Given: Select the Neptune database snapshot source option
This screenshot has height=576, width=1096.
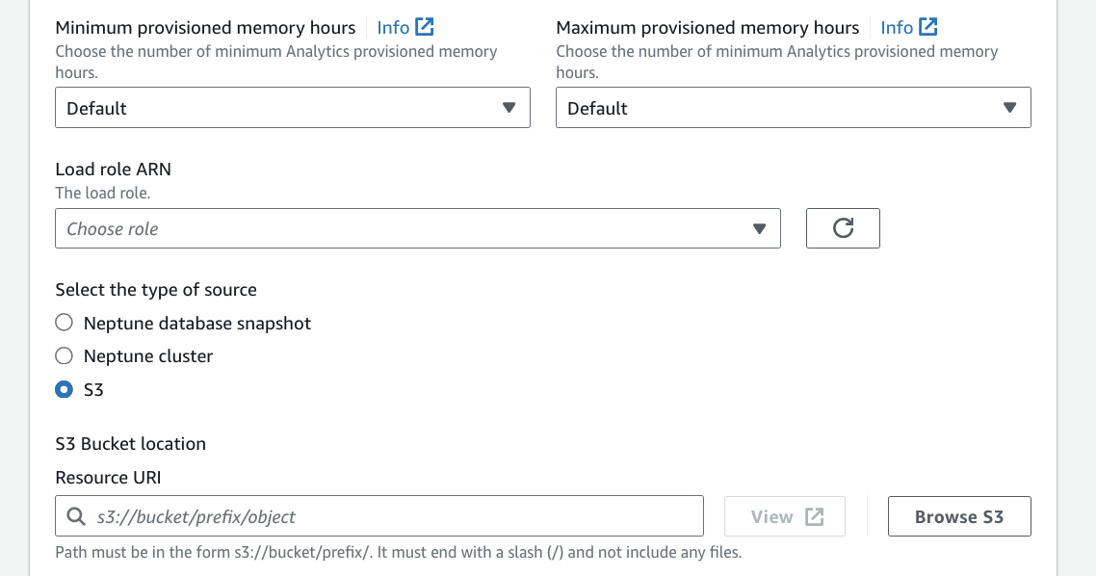Looking at the screenshot, I should coord(64,323).
